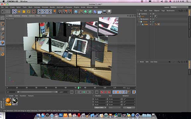Click the Cube's checkered texture tag

(159, 24)
